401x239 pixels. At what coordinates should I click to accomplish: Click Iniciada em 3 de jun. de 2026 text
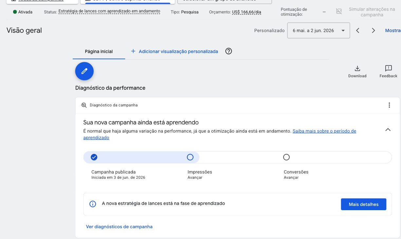click(x=118, y=177)
